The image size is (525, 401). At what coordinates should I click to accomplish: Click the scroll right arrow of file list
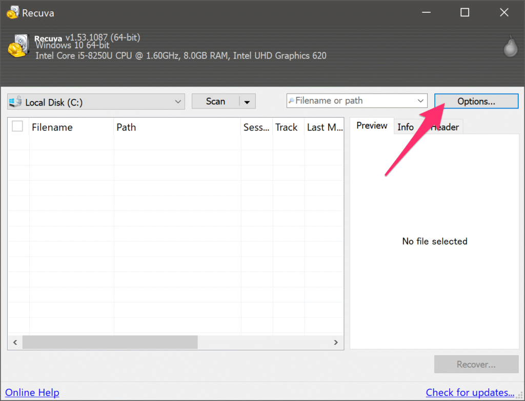coord(336,342)
